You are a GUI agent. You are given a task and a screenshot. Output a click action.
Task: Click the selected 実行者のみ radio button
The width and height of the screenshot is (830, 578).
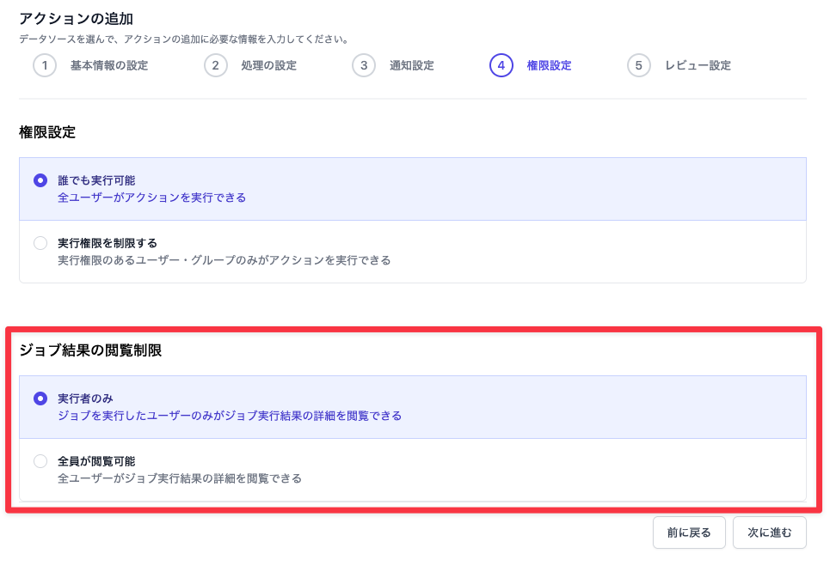[40, 399]
